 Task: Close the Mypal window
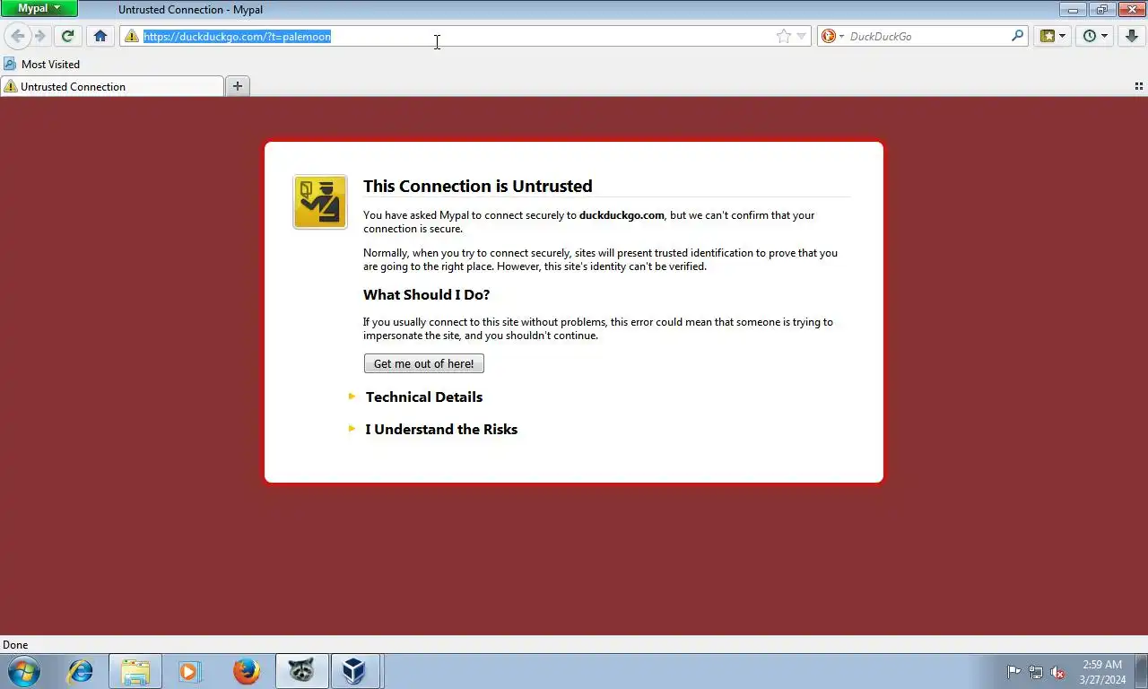click(x=1131, y=9)
